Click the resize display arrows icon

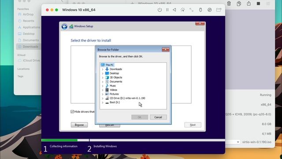[191, 10]
